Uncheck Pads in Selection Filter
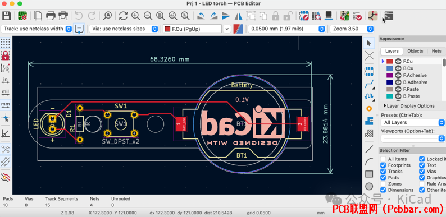Screen dimensions: 446x217 383,178
